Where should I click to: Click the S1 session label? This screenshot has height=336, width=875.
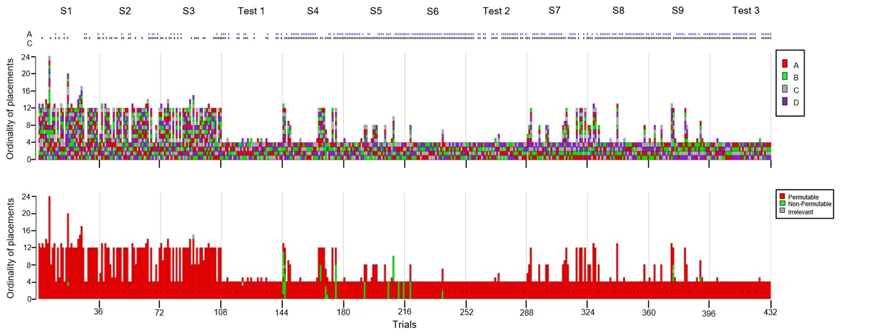click(66, 11)
